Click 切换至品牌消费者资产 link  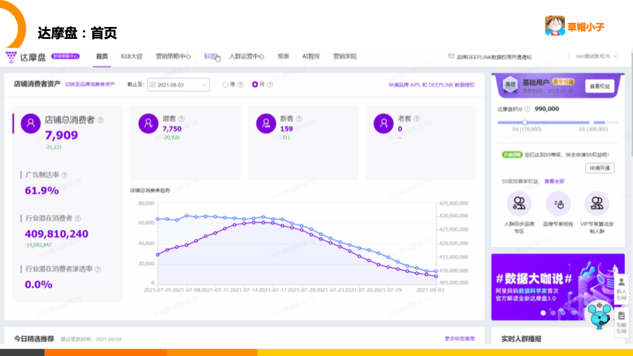(x=90, y=84)
